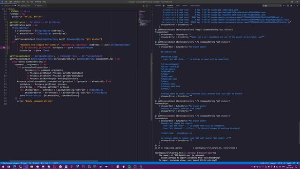Open the terminal selector dropdown showing ghc
This screenshot has width=300, height=169.
click(x=272, y=6)
